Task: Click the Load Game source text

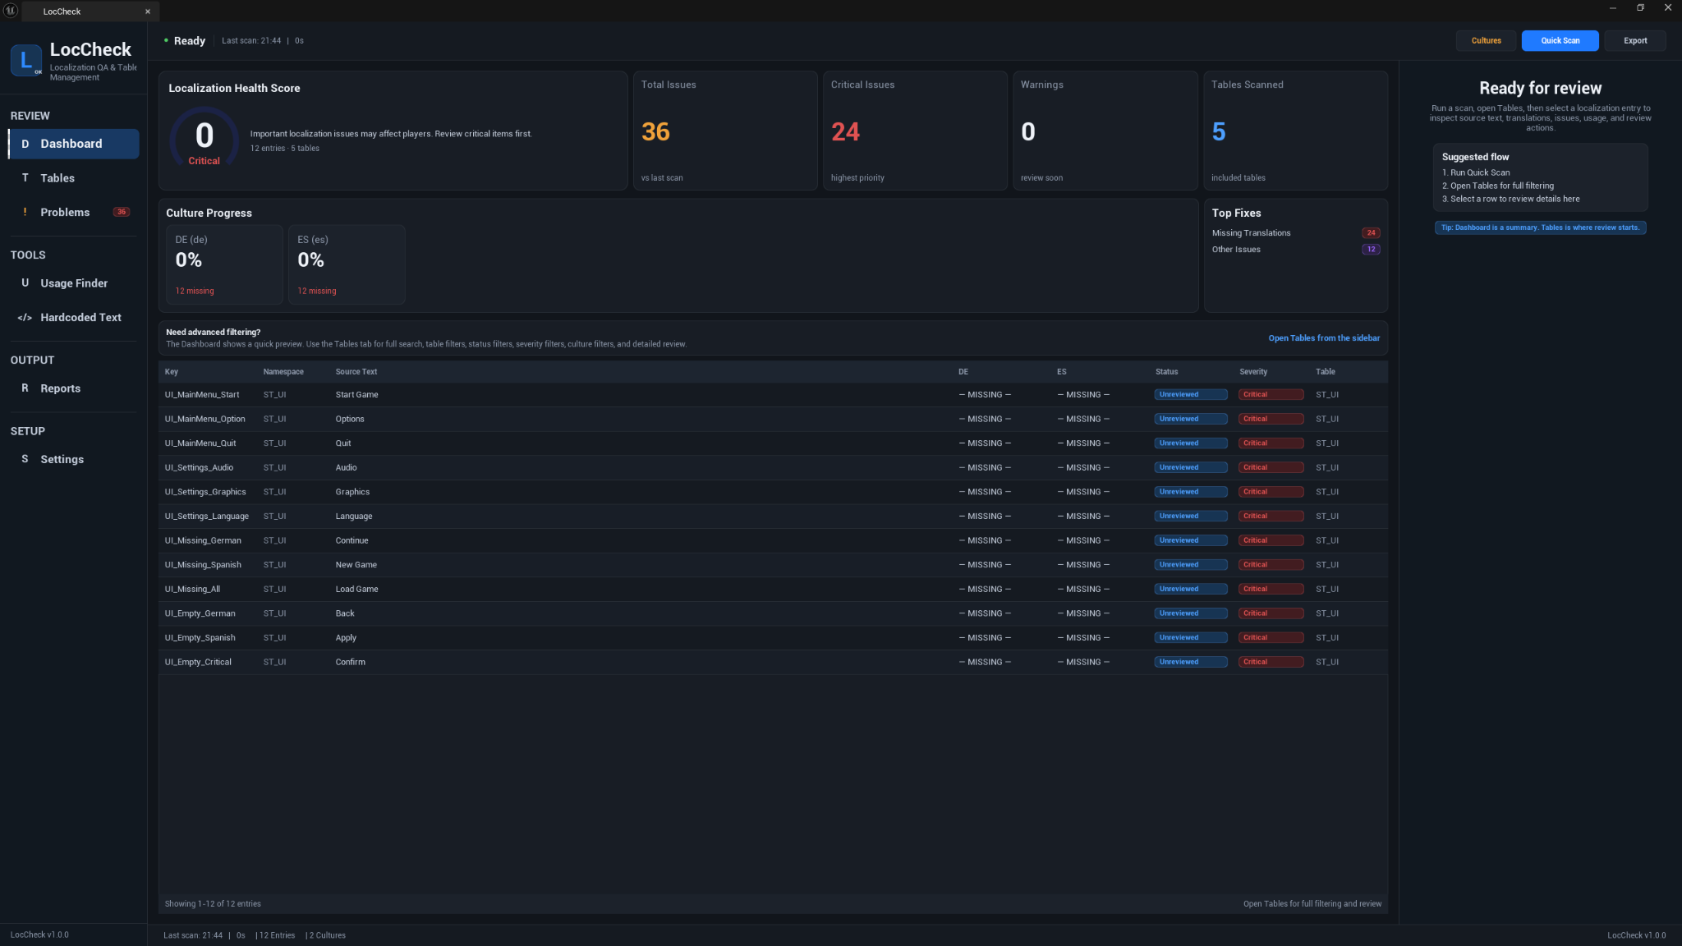Action: [356, 590]
